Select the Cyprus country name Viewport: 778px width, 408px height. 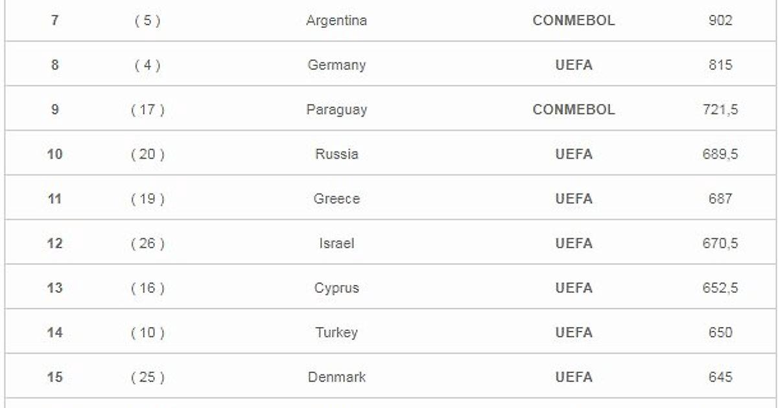336,288
